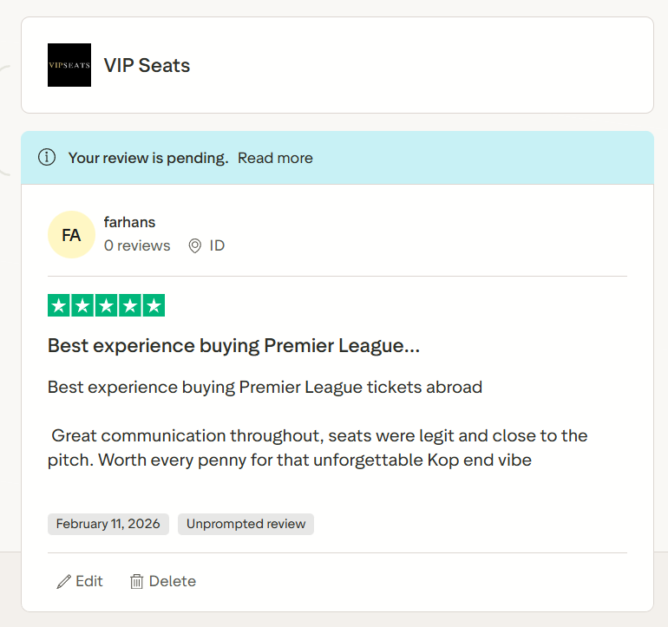Open the VIP Seats company name
The height and width of the screenshot is (627, 668).
coord(147,66)
